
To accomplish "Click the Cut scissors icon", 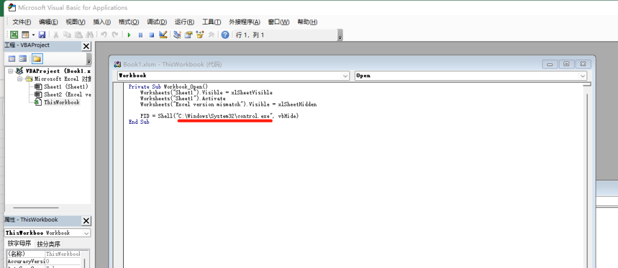I will (x=56, y=34).
